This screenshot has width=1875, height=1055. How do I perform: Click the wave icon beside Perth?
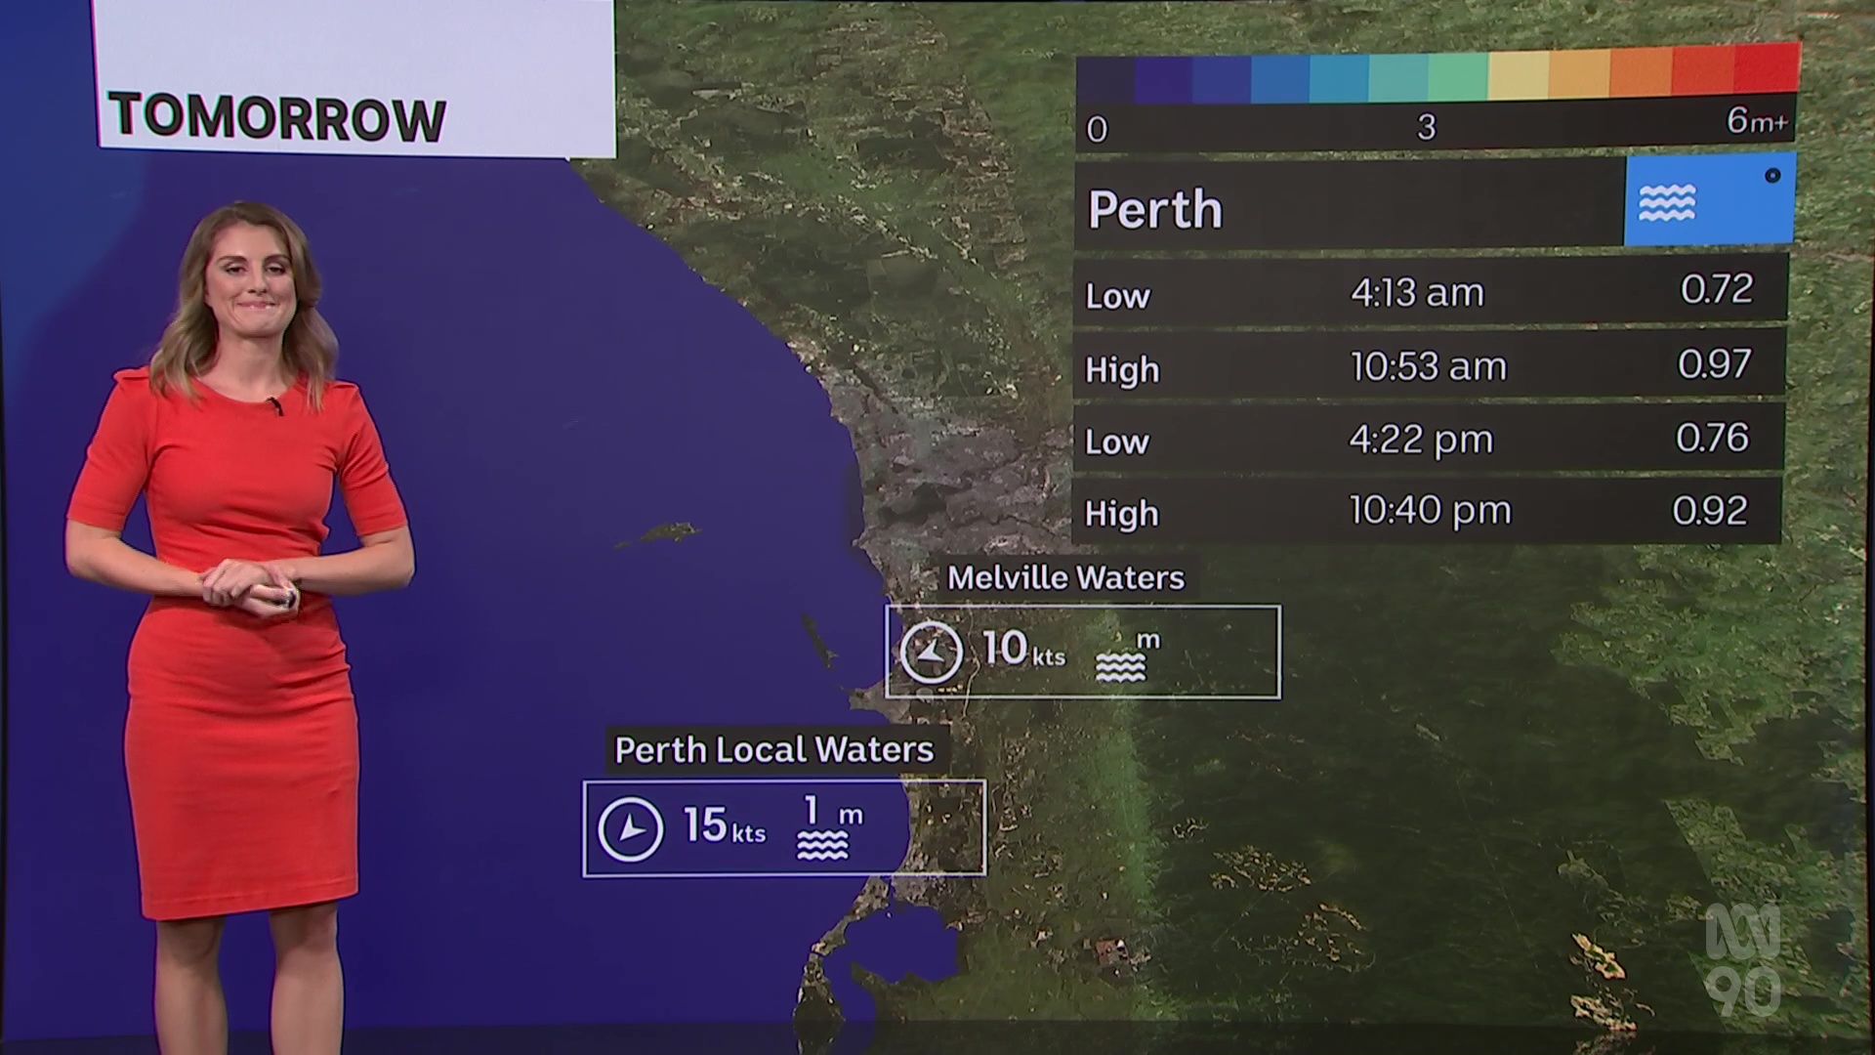1666,202
